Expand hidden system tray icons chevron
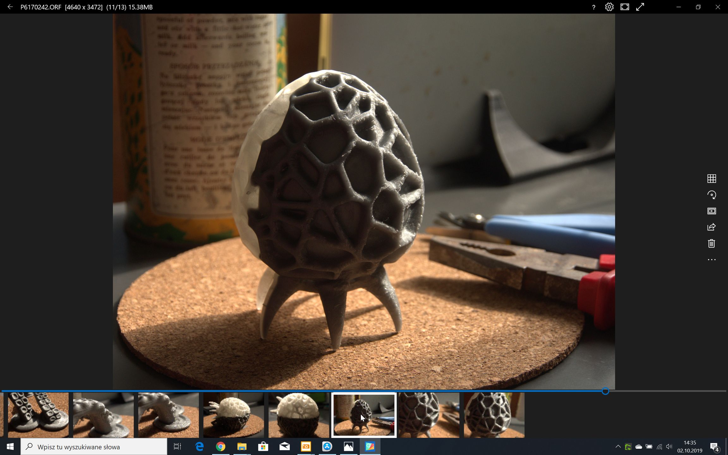 (x=618, y=446)
